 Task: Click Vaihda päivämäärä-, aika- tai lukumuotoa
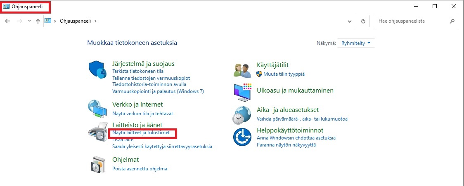tap(302, 119)
